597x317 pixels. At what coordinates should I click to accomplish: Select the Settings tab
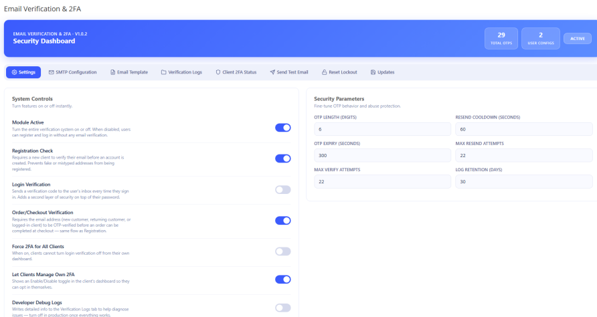tap(23, 72)
